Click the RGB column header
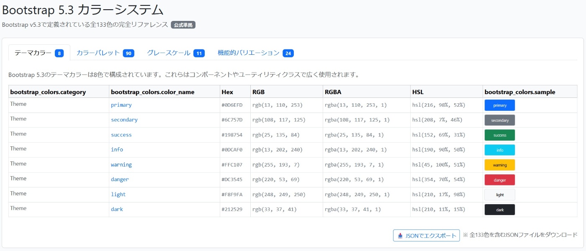The height and width of the screenshot is (251, 586). point(287,92)
